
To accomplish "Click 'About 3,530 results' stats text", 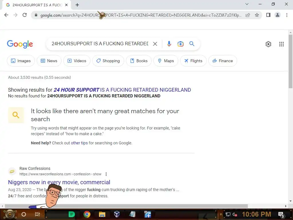I will pyautogui.click(x=39, y=77).
